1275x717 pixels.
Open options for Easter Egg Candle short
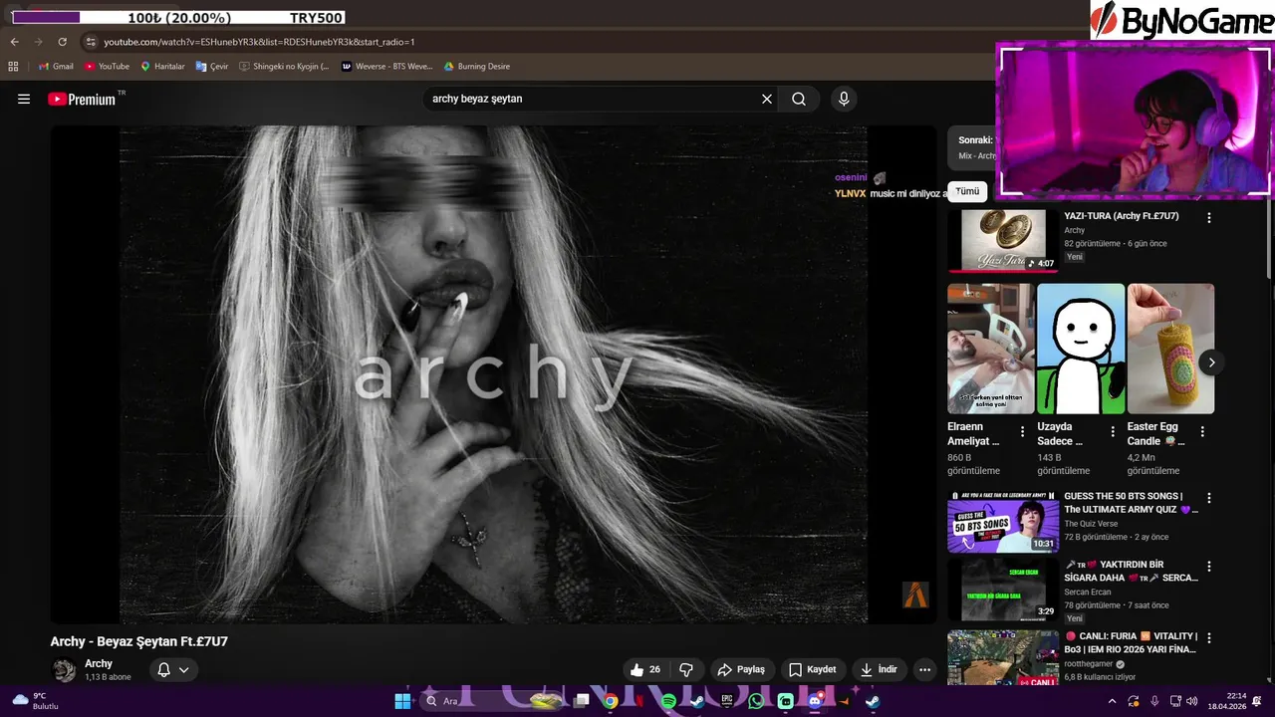point(1202,431)
